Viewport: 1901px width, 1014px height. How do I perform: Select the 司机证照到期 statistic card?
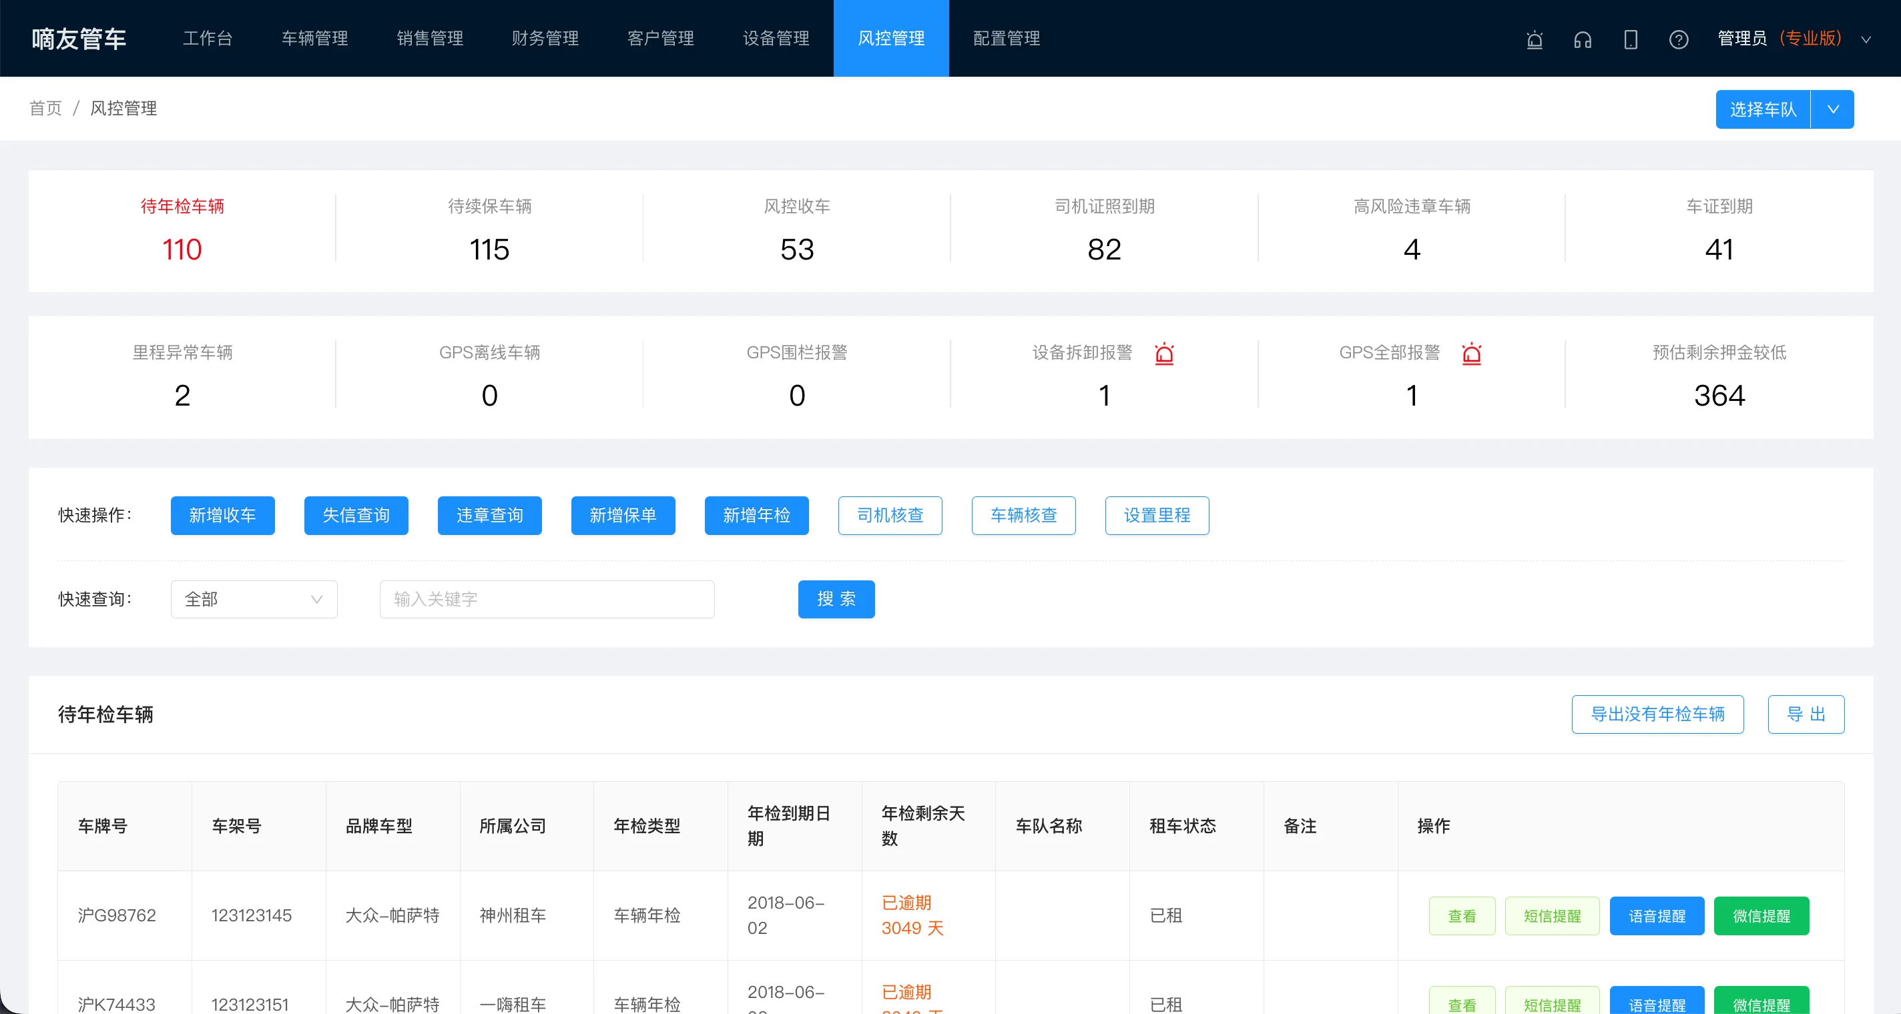click(x=1104, y=231)
